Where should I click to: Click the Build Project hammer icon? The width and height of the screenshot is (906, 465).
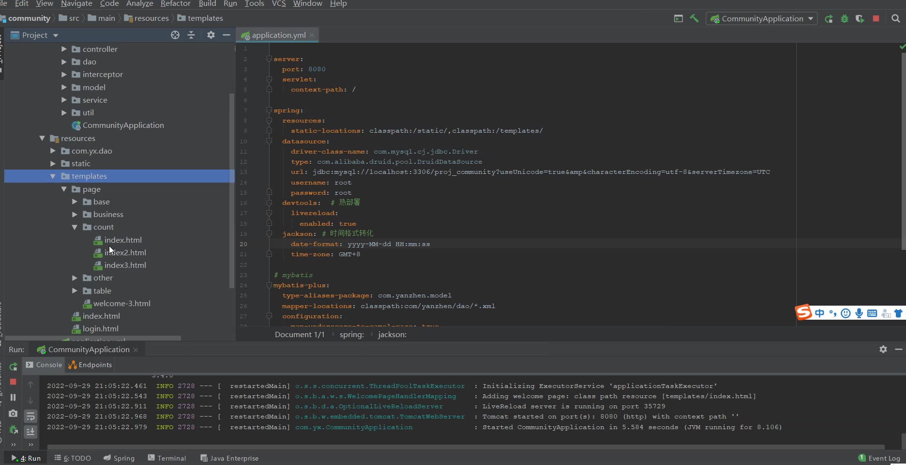[694, 18]
